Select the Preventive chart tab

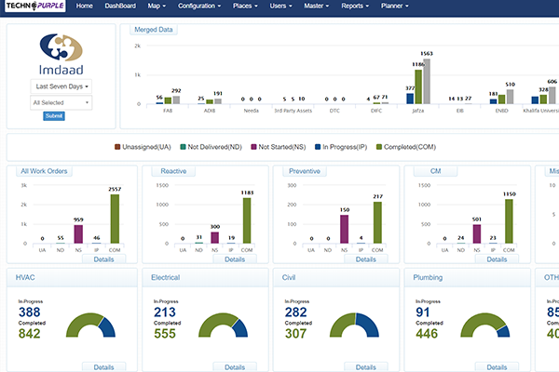[x=305, y=171]
